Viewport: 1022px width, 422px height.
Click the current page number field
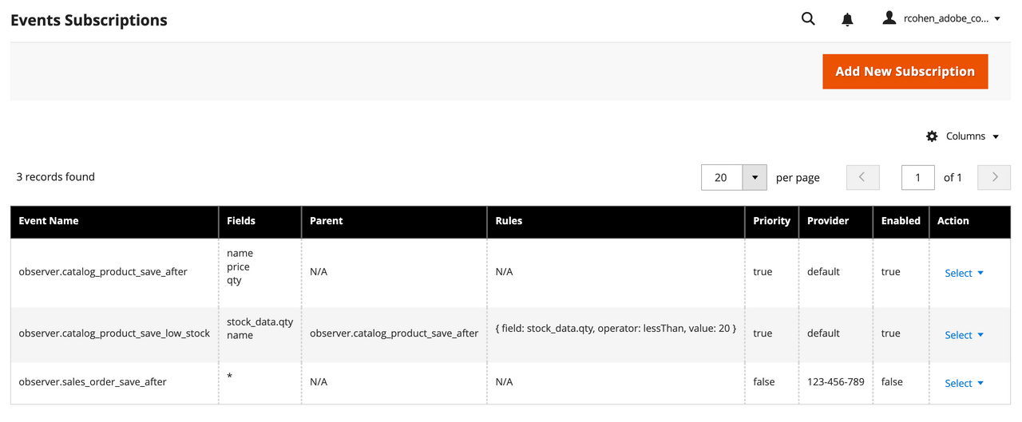click(x=917, y=177)
